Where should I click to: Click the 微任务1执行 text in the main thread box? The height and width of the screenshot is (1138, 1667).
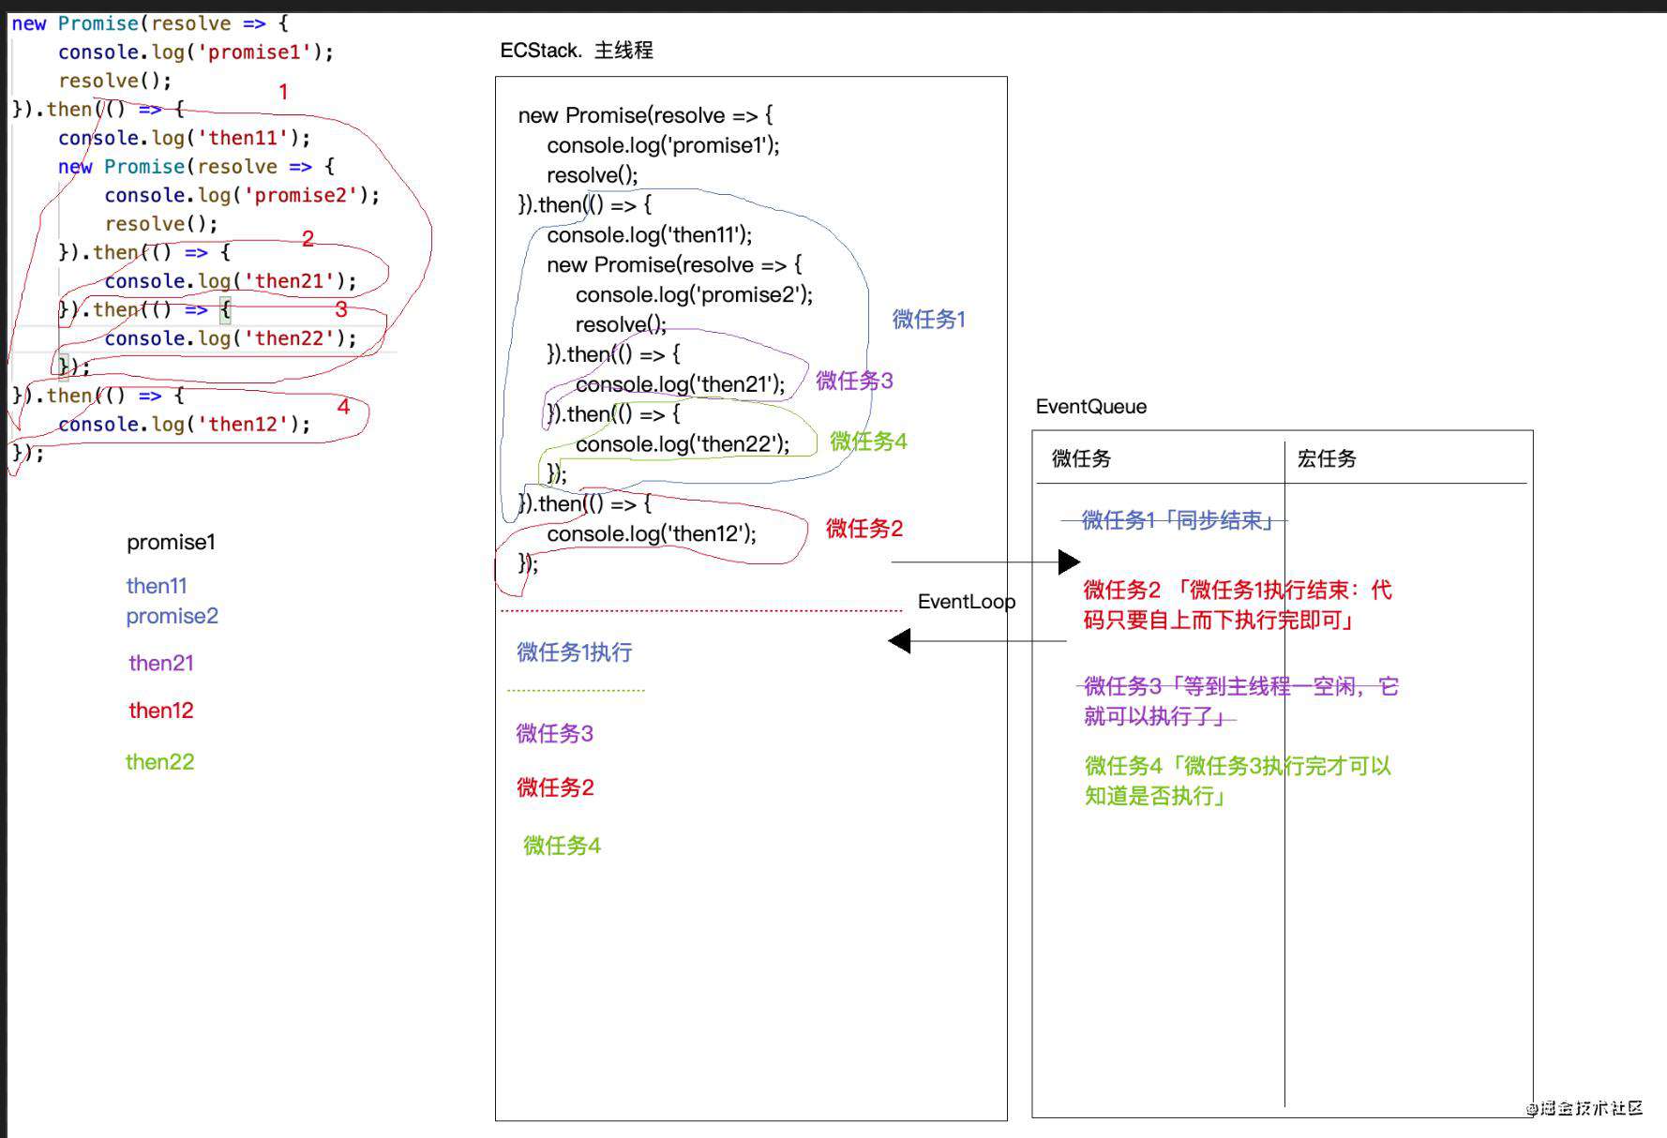[x=575, y=652]
